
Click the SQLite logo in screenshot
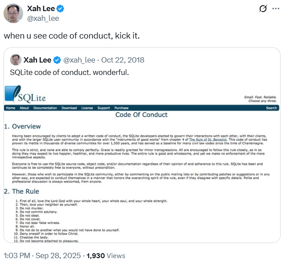(x=25, y=94)
